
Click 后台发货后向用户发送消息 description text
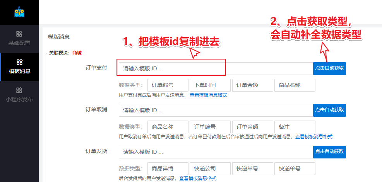pyautogui.click(x=147, y=179)
